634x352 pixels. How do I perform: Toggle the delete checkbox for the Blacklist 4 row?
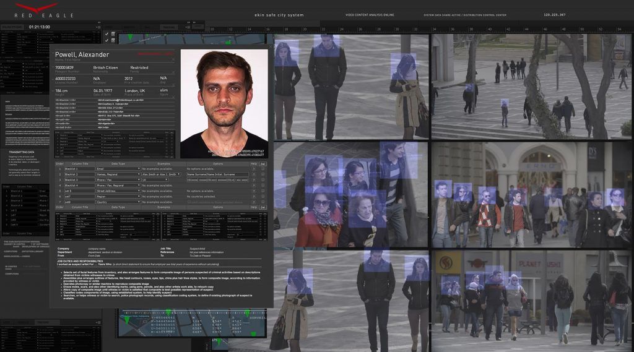pyautogui.click(x=263, y=186)
